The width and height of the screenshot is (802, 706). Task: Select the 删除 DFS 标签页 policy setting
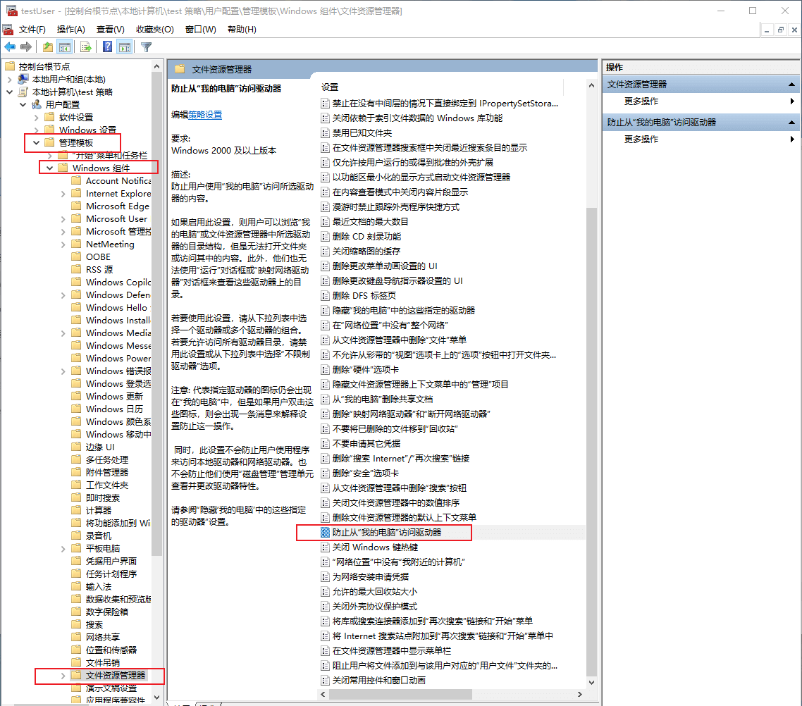[x=364, y=296]
